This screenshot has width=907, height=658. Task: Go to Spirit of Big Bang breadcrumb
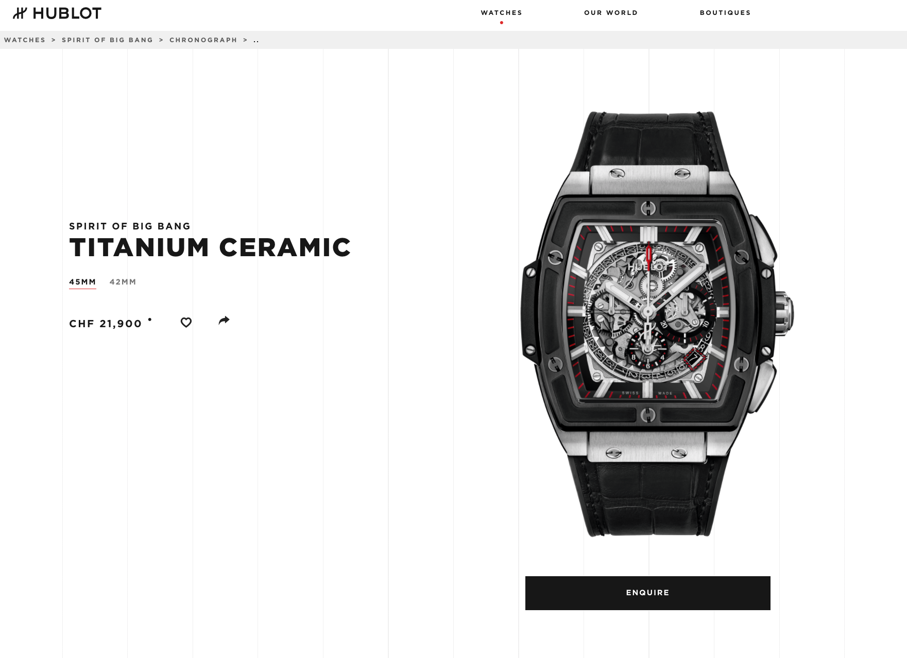click(x=108, y=40)
